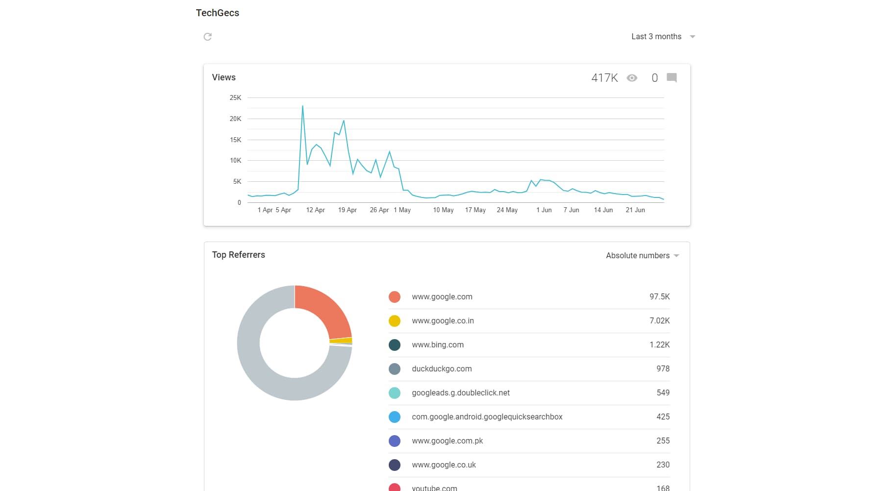Click the 1.22K referrer count
The height and width of the screenshot is (491, 873).
[660, 345]
